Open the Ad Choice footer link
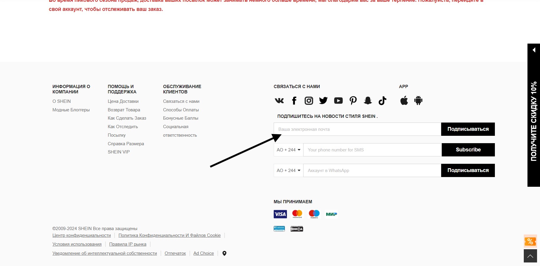Viewport: 540px width, 266px height. click(203, 253)
